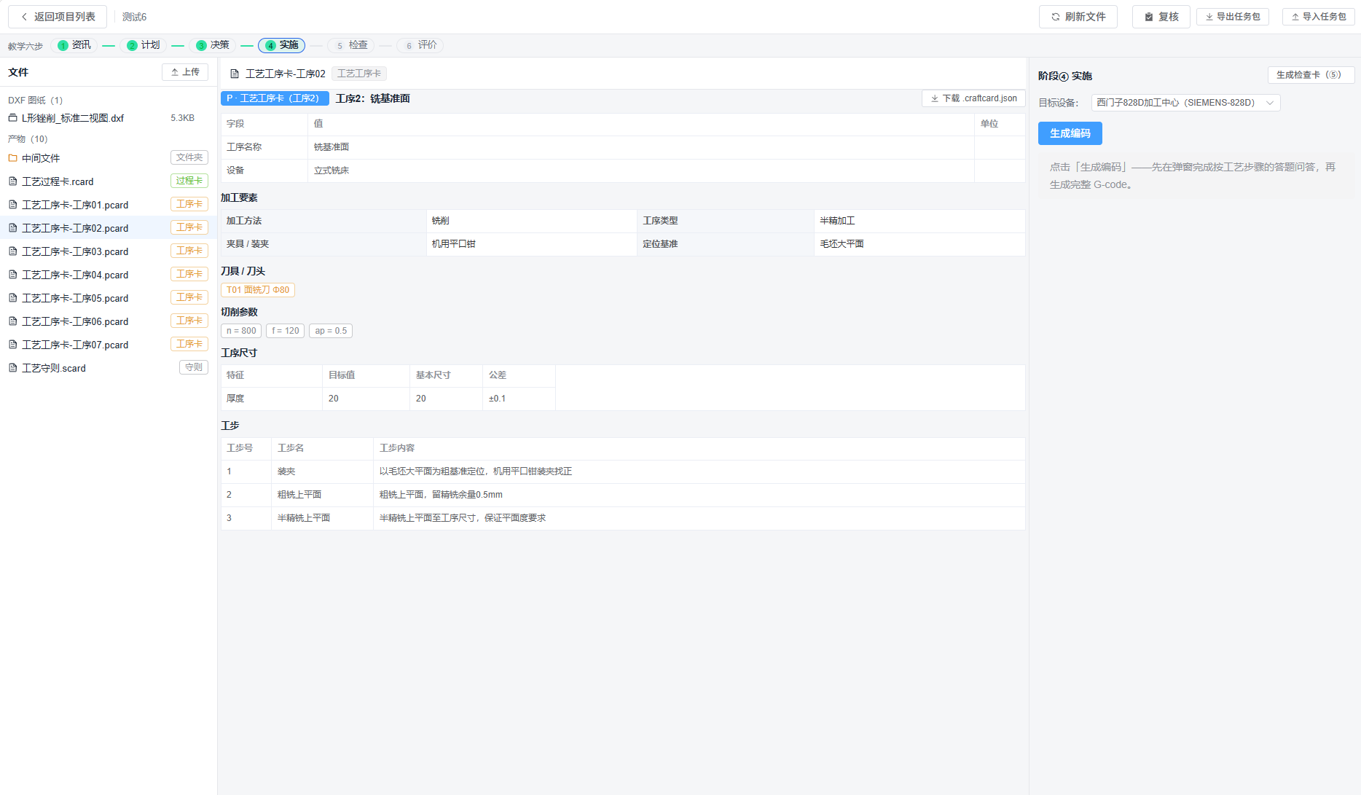Viewport: 1361px width, 795px height.
Task: Open the 目标设备 device dropdown
Action: (x=1185, y=103)
